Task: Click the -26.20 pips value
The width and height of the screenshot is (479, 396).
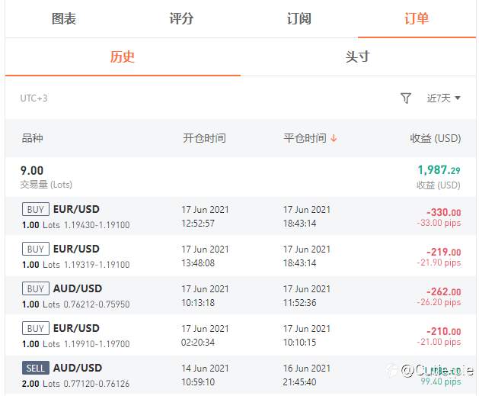Action: click(x=439, y=302)
